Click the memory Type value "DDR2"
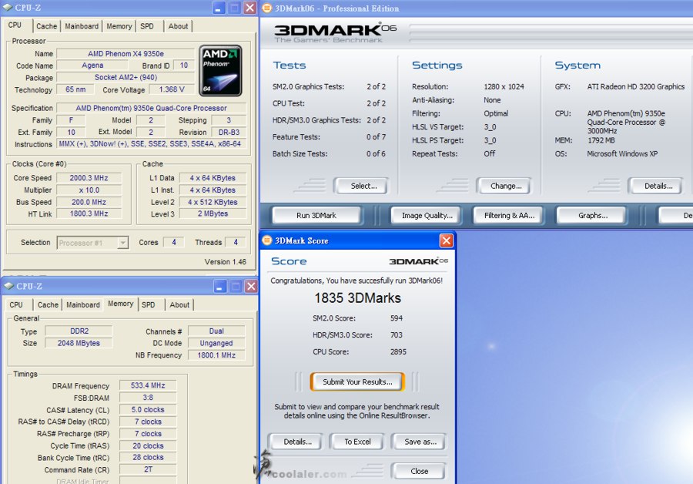This screenshot has width=693, height=484. [x=79, y=331]
